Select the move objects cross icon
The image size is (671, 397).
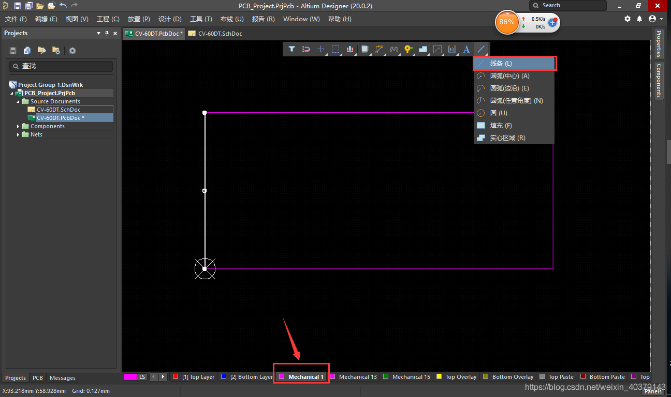(321, 49)
